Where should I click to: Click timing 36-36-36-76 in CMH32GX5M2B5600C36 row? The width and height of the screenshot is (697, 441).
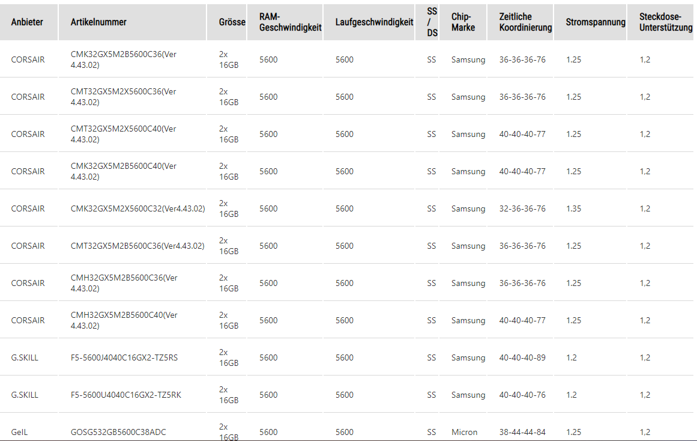click(522, 283)
